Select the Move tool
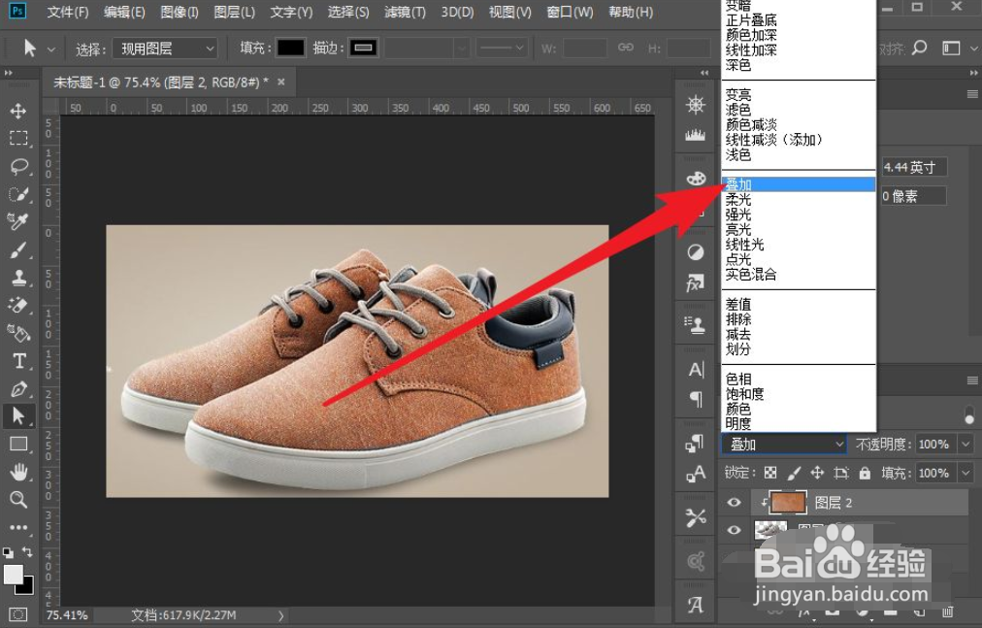 18,111
